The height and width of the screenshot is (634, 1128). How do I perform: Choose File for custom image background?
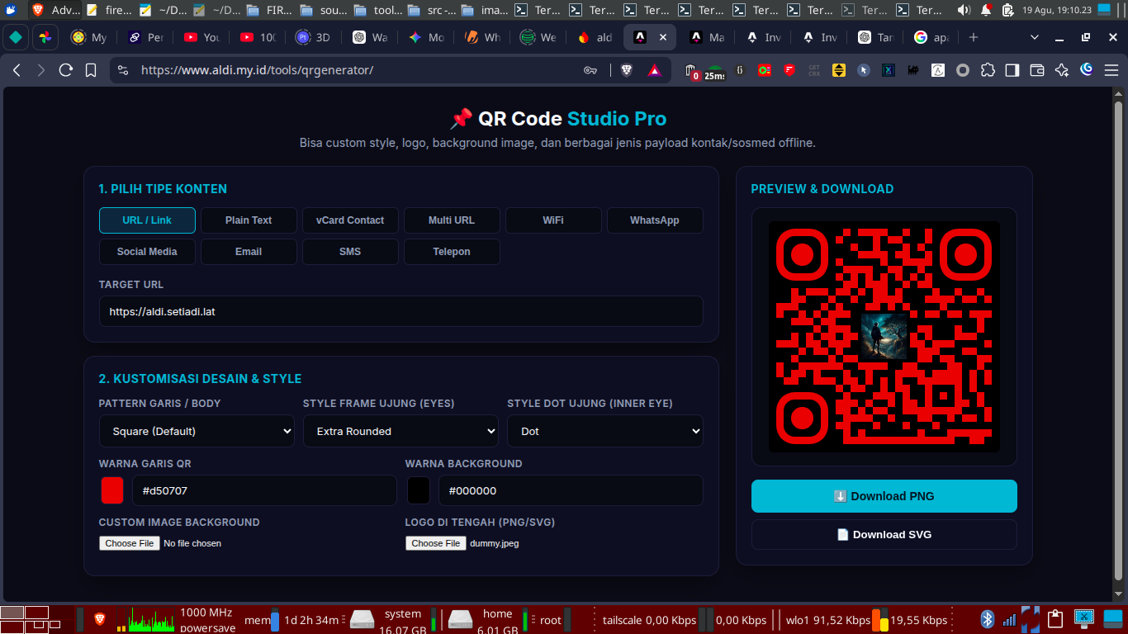[130, 543]
